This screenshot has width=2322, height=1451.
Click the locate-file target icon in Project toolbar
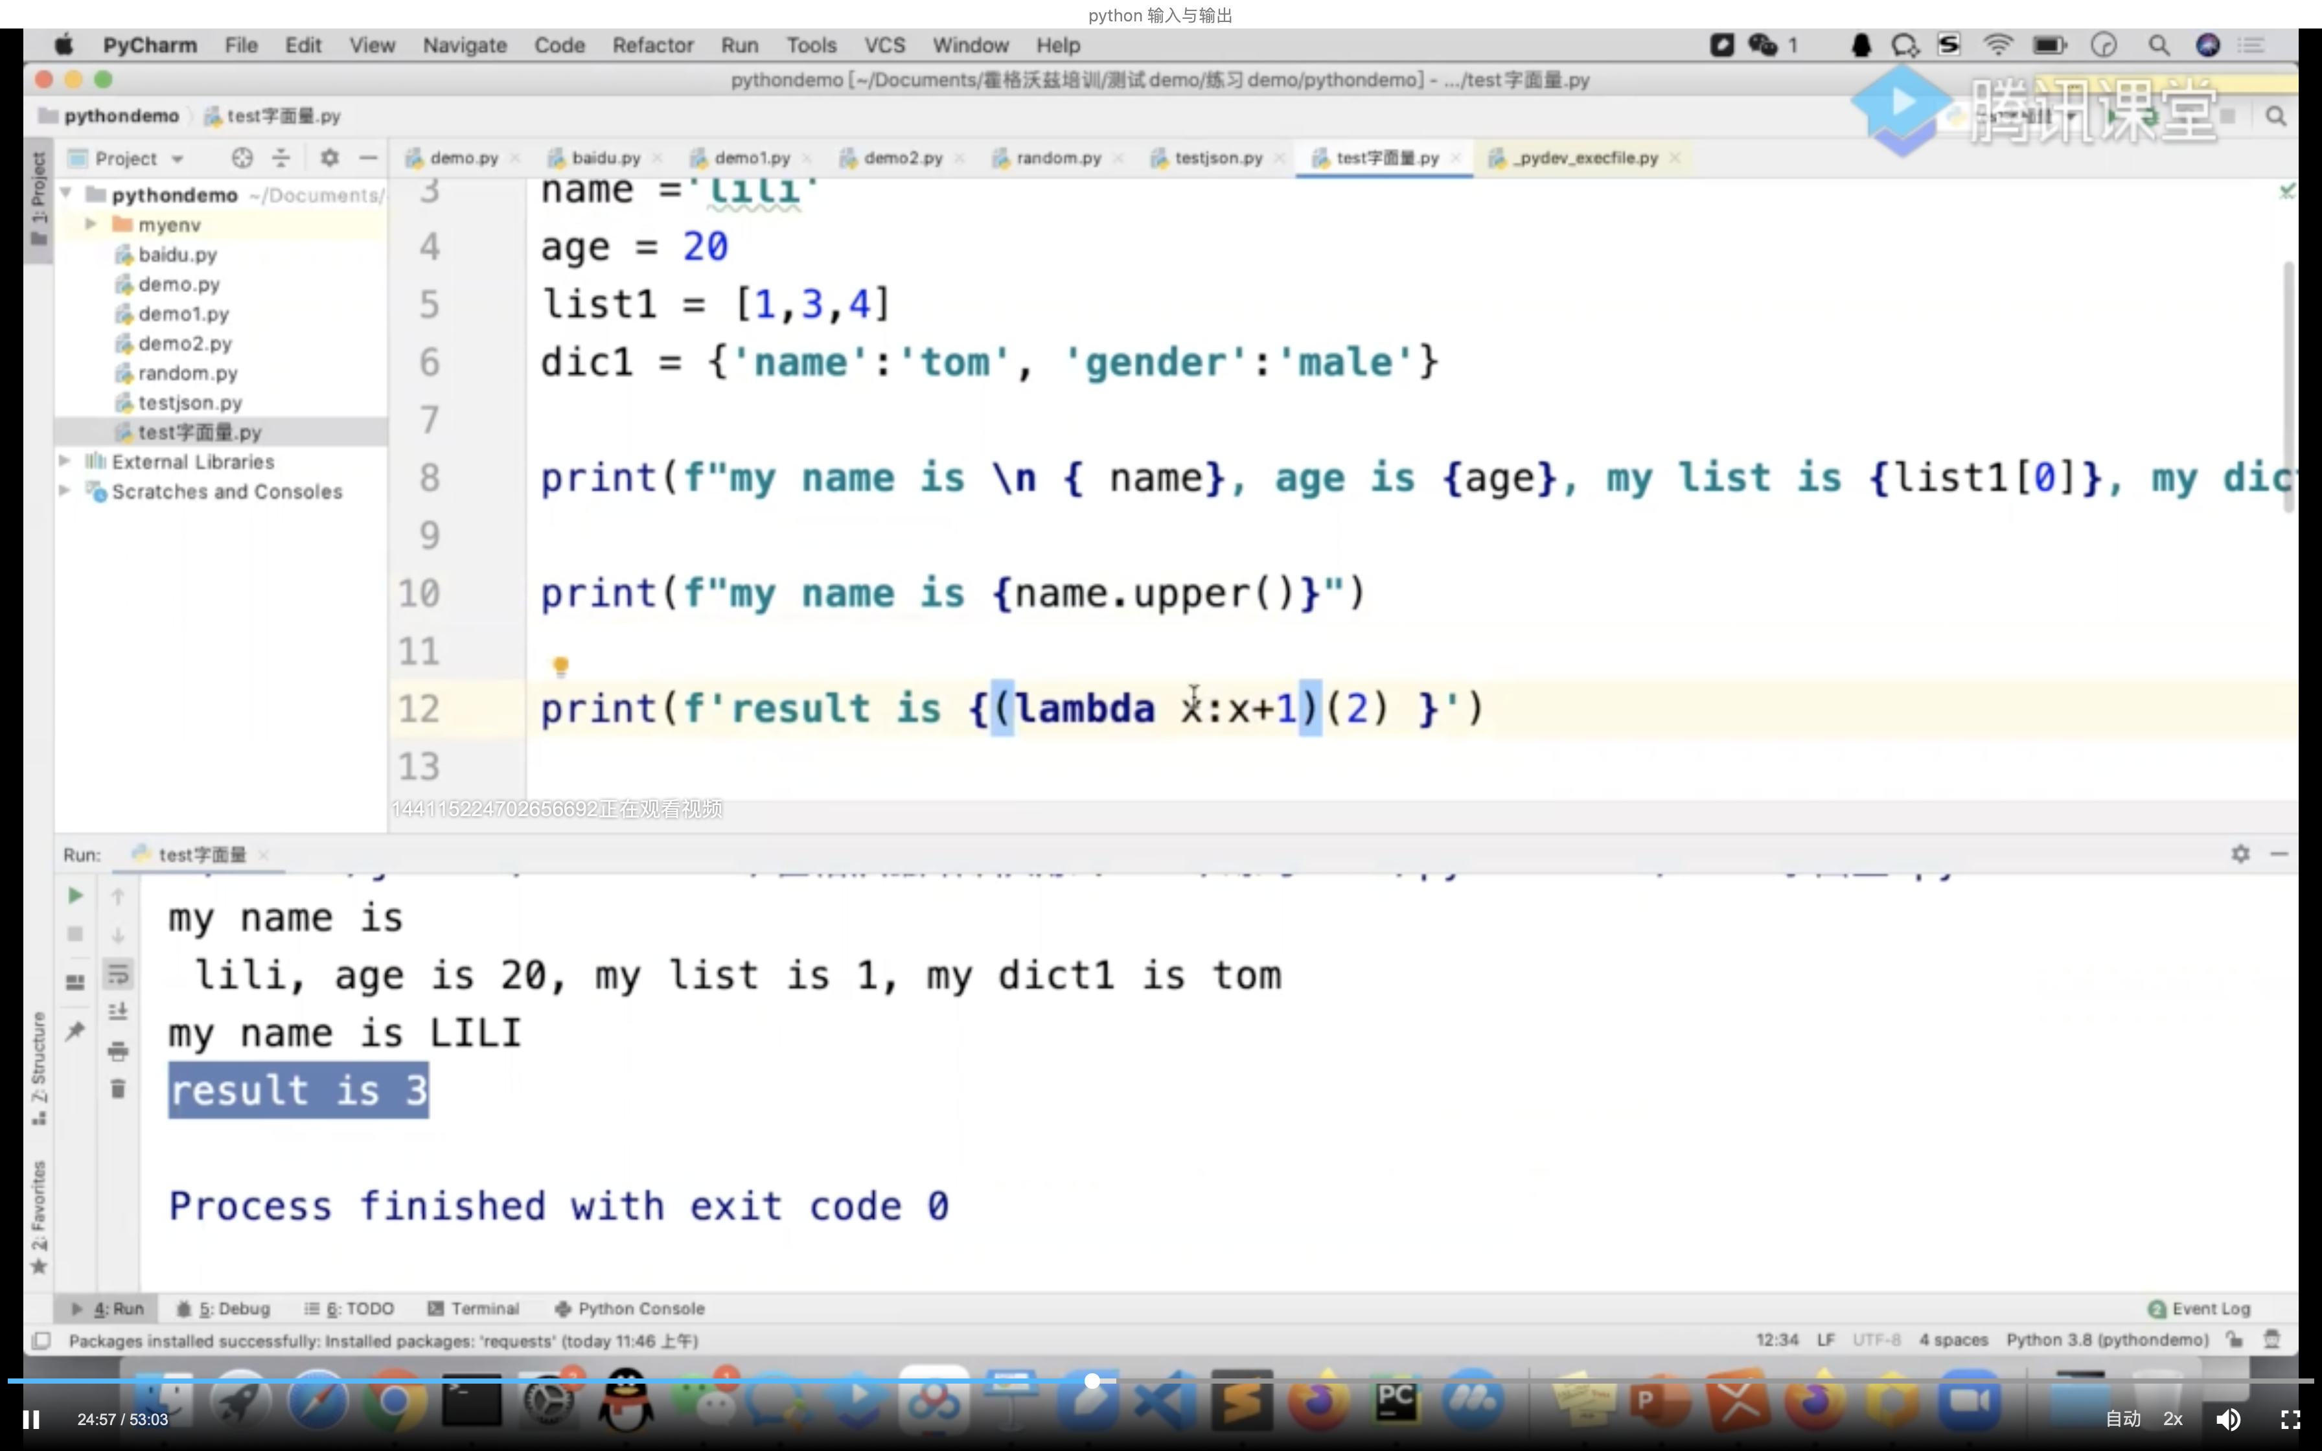242,158
